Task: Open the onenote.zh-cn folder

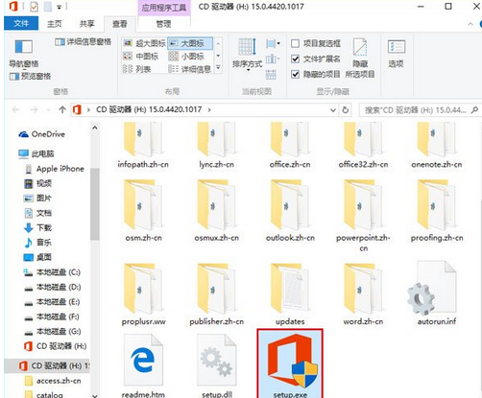Action: 437,146
